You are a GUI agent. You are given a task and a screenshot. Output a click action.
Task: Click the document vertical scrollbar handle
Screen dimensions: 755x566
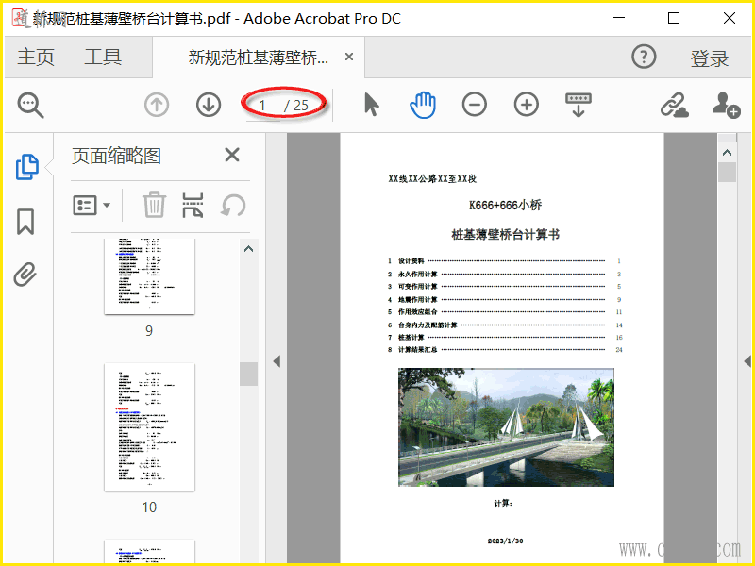(727, 172)
